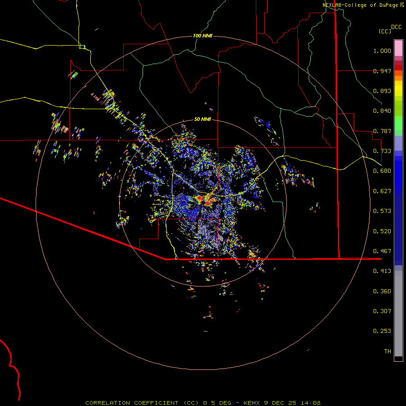Click the [CC] legend heading

tap(385, 31)
